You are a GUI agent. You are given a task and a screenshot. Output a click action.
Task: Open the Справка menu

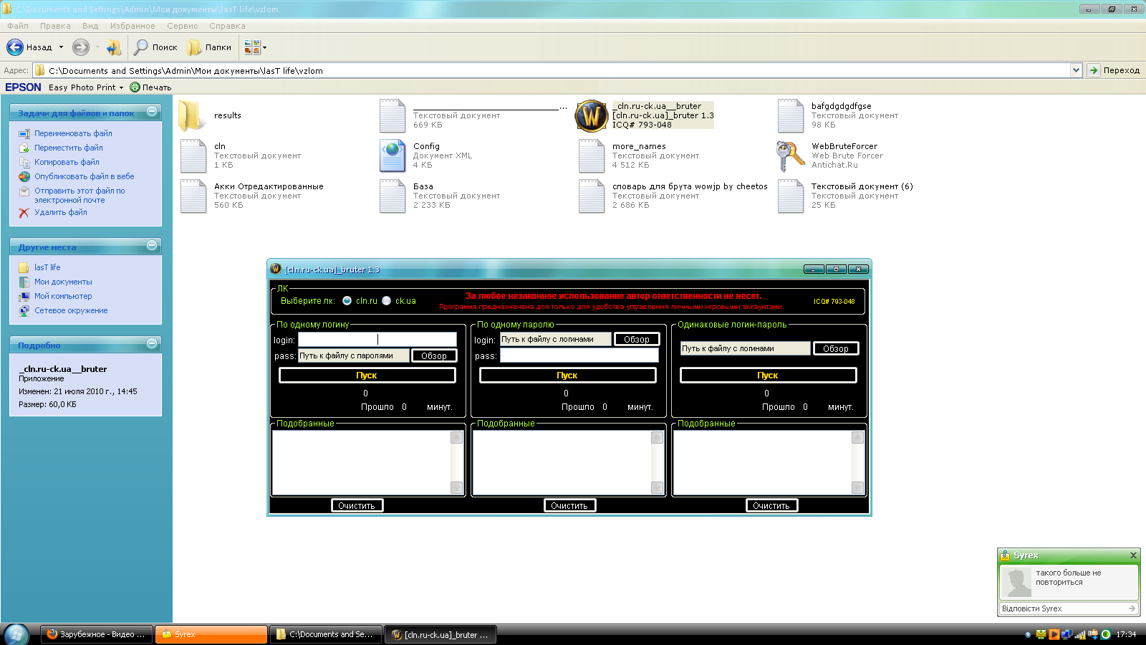(x=228, y=26)
